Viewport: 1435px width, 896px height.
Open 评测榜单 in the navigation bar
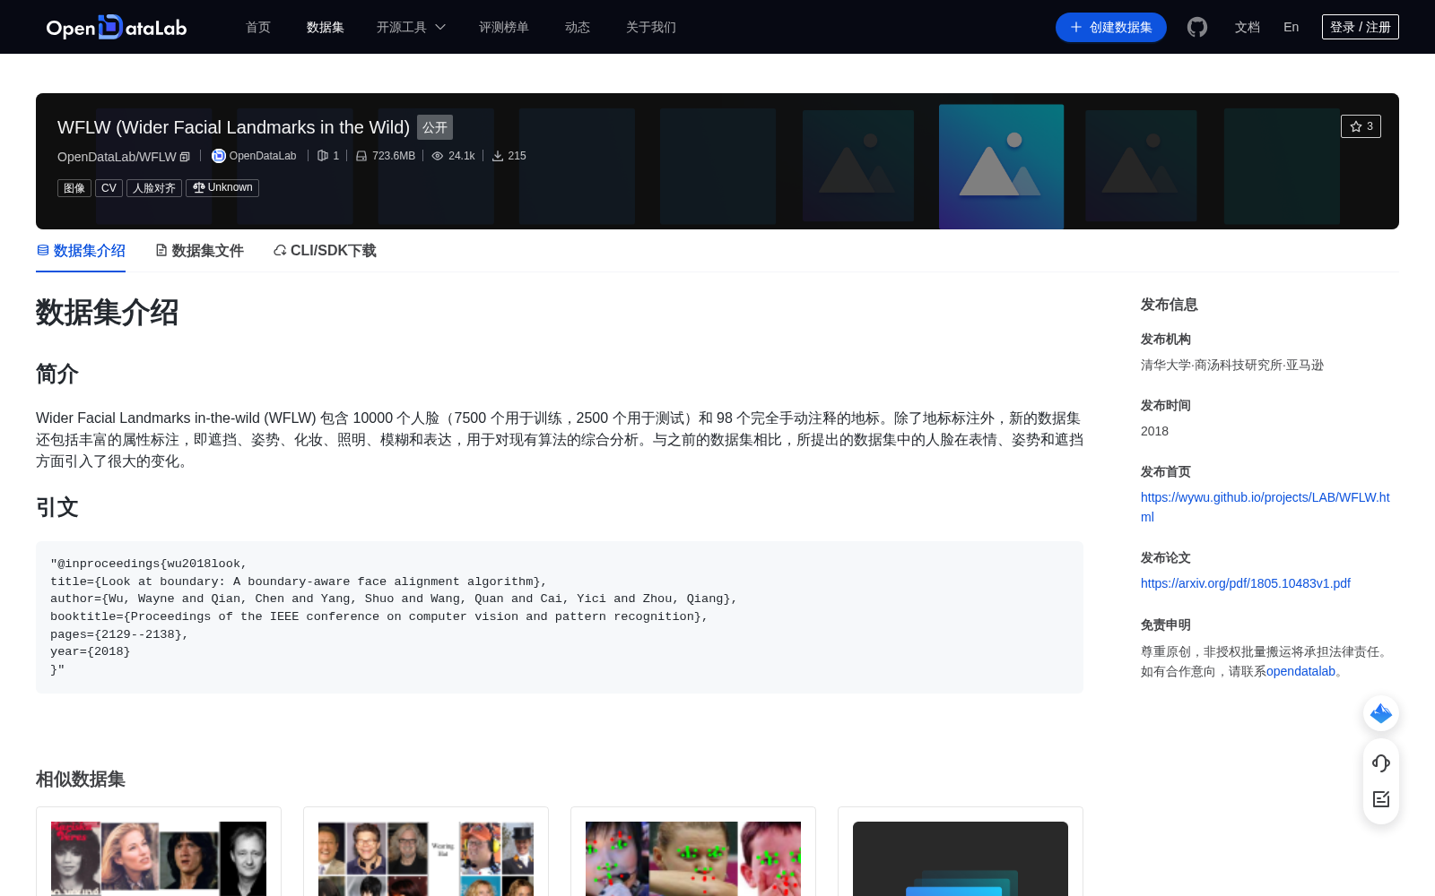504,27
